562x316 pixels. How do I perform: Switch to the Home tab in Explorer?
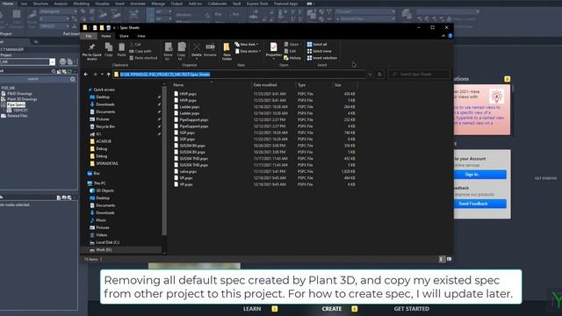(105, 36)
